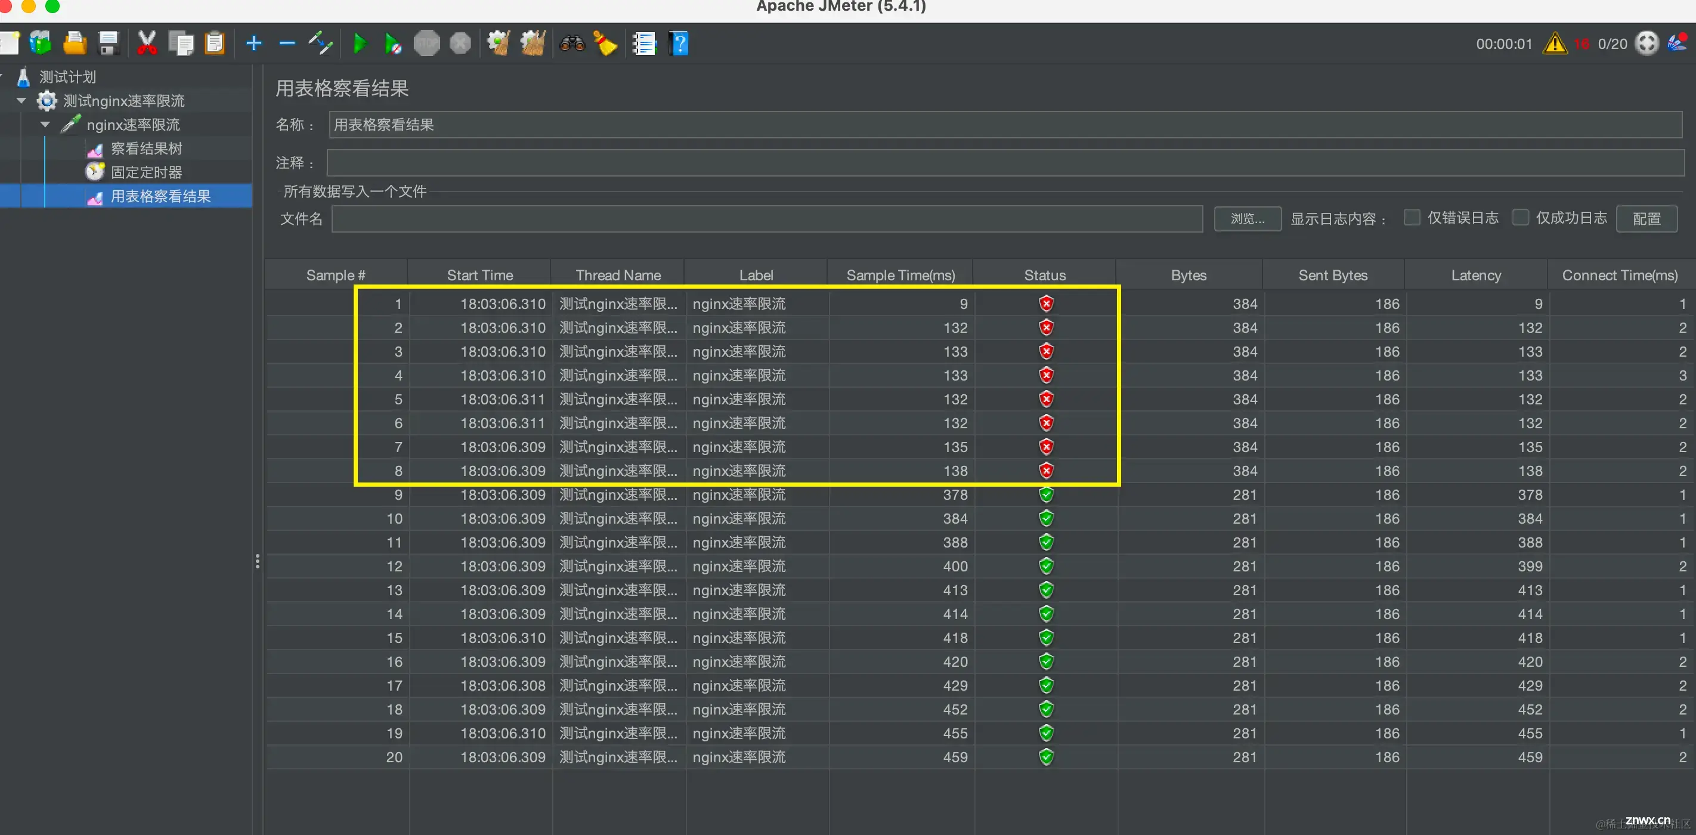
Task: Select the 测试计划 tree node
Action: 67,77
